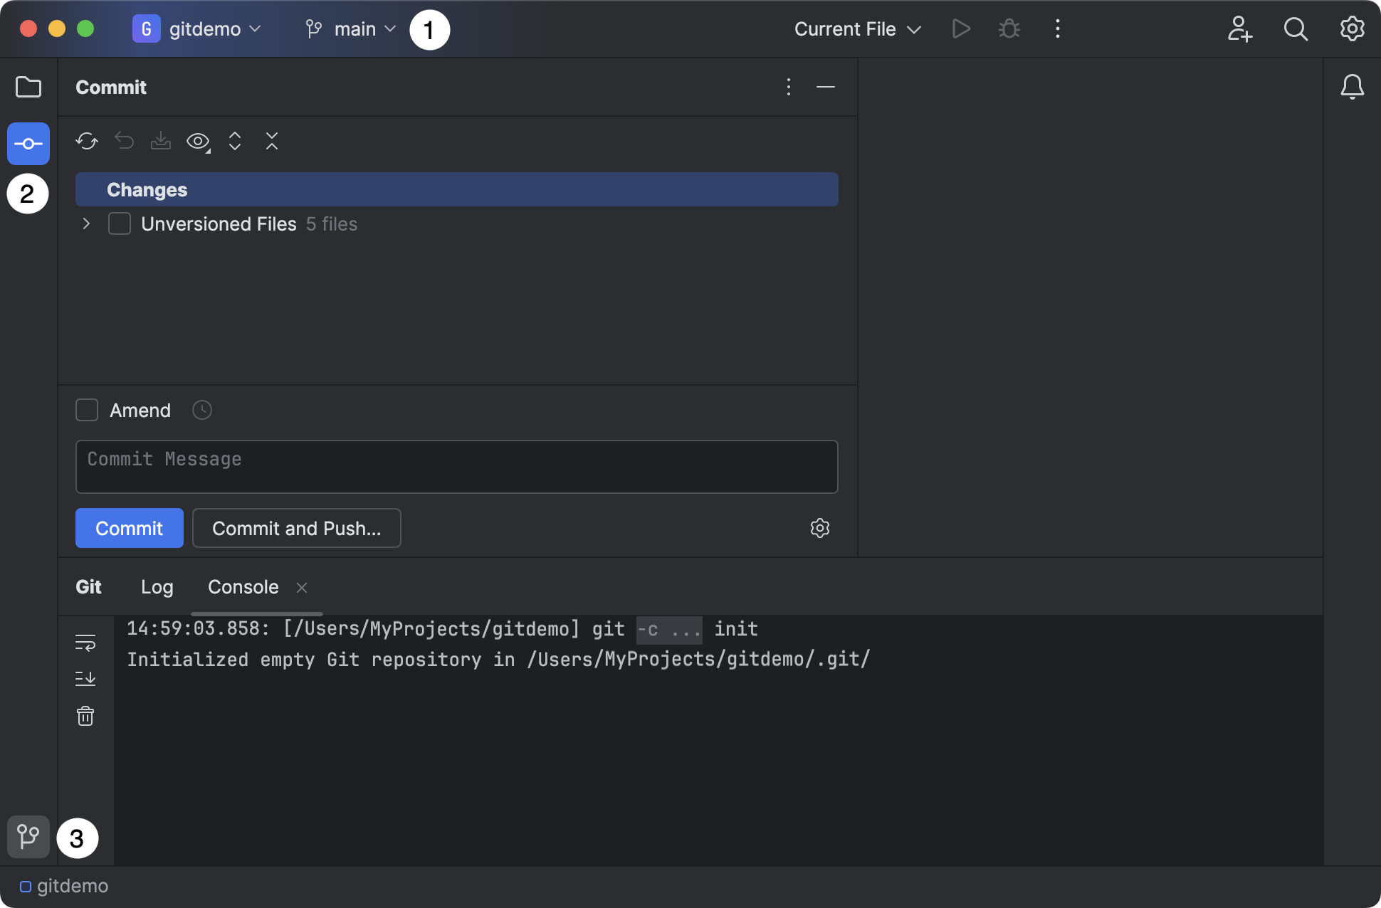Check the Unversioned Files checkbox
This screenshot has width=1381, height=908.
(x=119, y=223)
